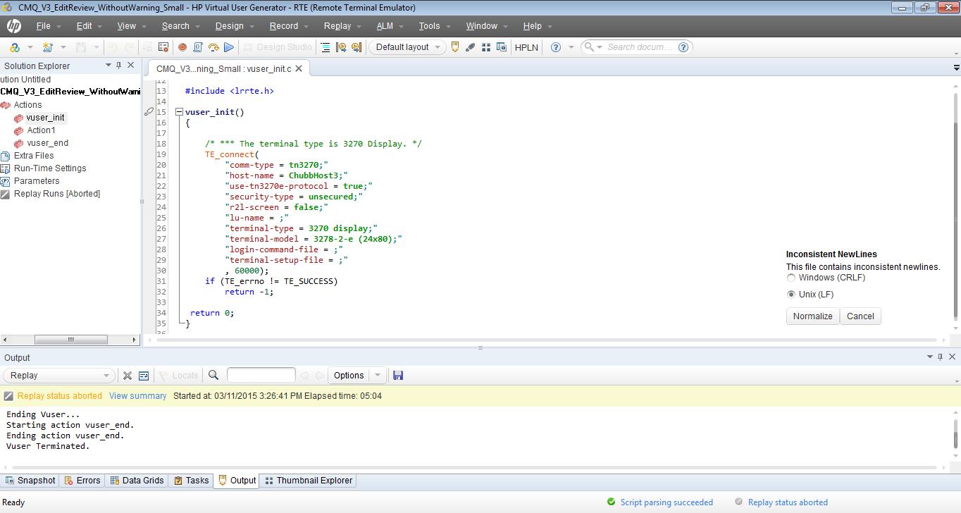Click the Options button in Output
Image resolution: width=961 pixels, height=513 pixels.
coord(349,376)
